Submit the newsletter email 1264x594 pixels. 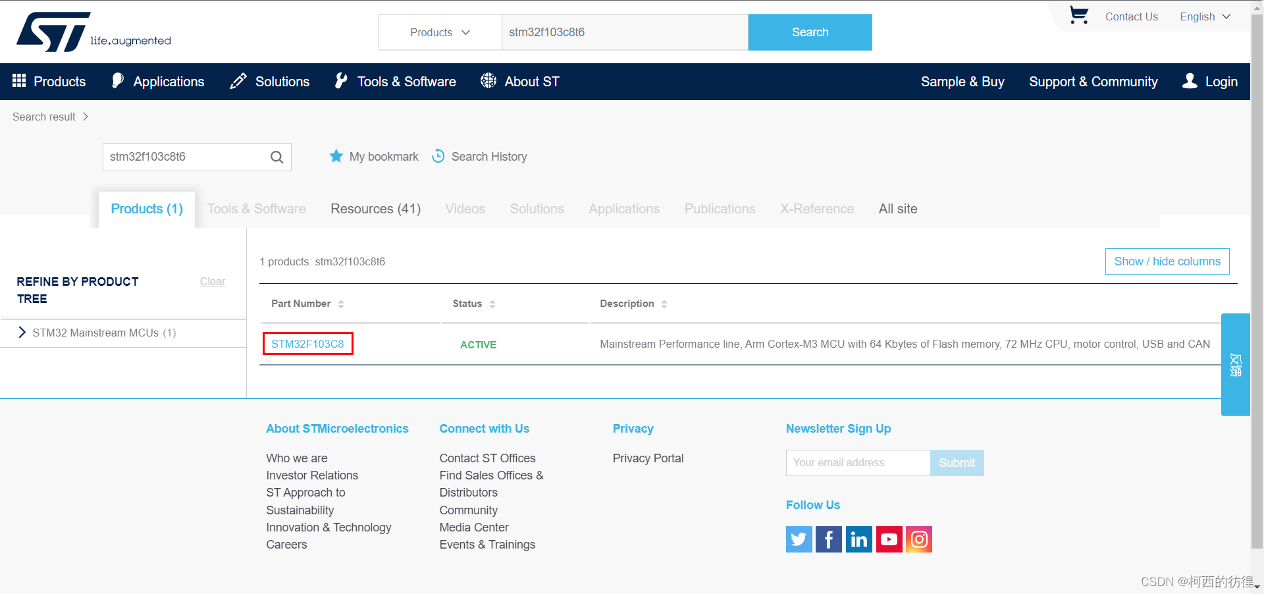(x=957, y=463)
